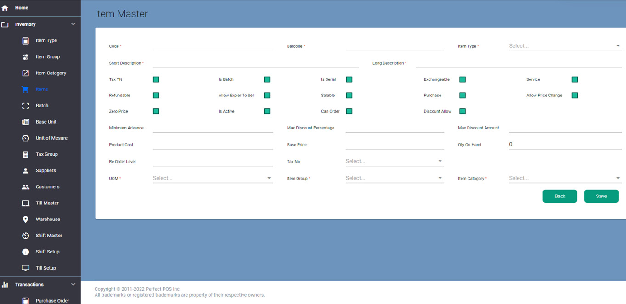Collapse the Transactions menu chevron
626x304 pixels.
coord(73,285)
